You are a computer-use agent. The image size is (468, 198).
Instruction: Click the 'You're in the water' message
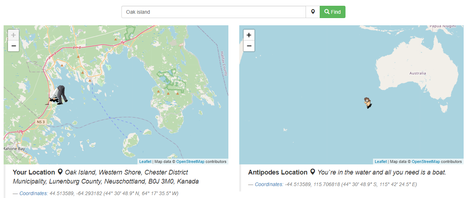382,172
